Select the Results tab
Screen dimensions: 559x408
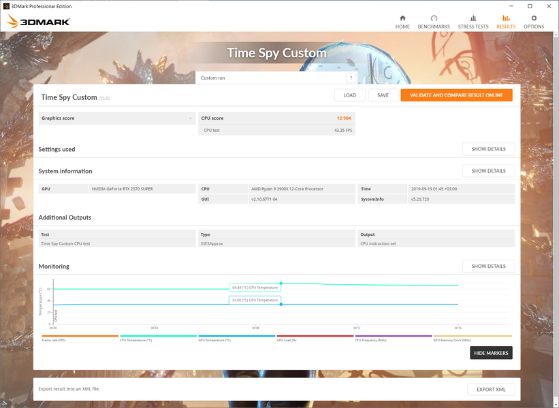point(506,22)
